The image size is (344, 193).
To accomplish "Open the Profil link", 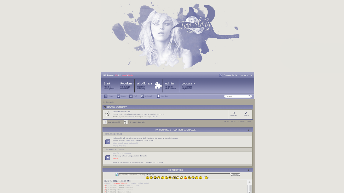I will click(x=135, y=96).
